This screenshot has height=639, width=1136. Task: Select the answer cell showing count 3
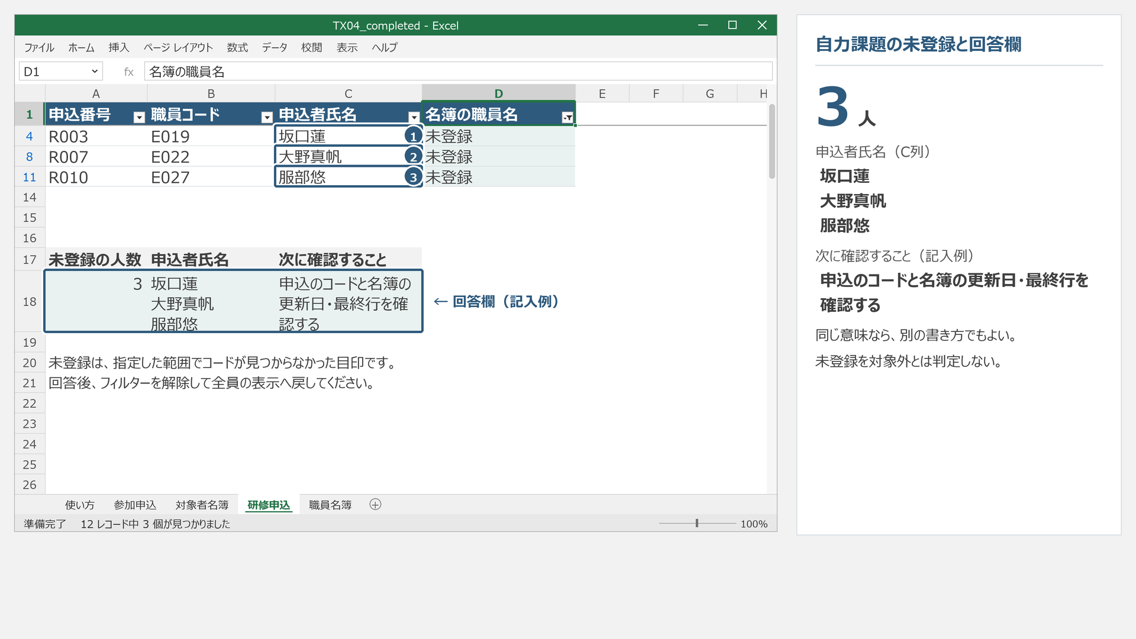coord(96,301)
